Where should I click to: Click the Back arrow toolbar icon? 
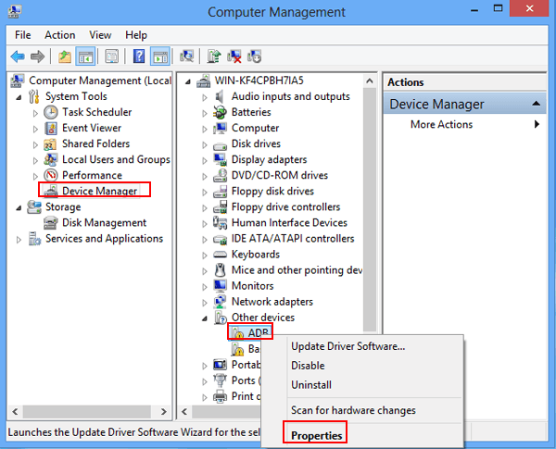(x=18, y=56)
